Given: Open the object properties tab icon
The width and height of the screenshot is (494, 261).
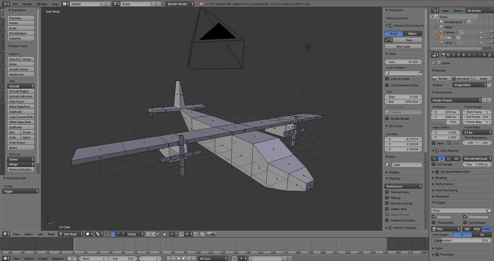Looking at the screenshot, I should (x=464, y=55).
